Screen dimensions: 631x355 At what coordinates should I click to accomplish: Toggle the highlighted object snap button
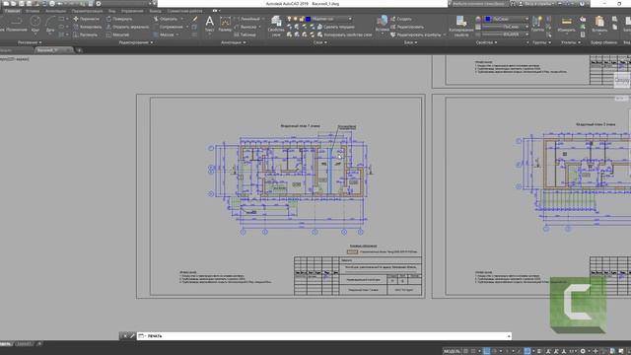click(x=527, y=351)
